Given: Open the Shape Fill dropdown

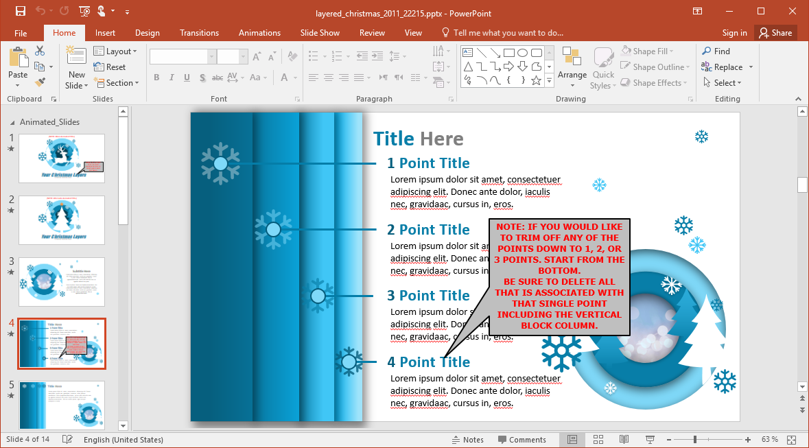Looking at the screenshot, I should (x=648, y=51).
